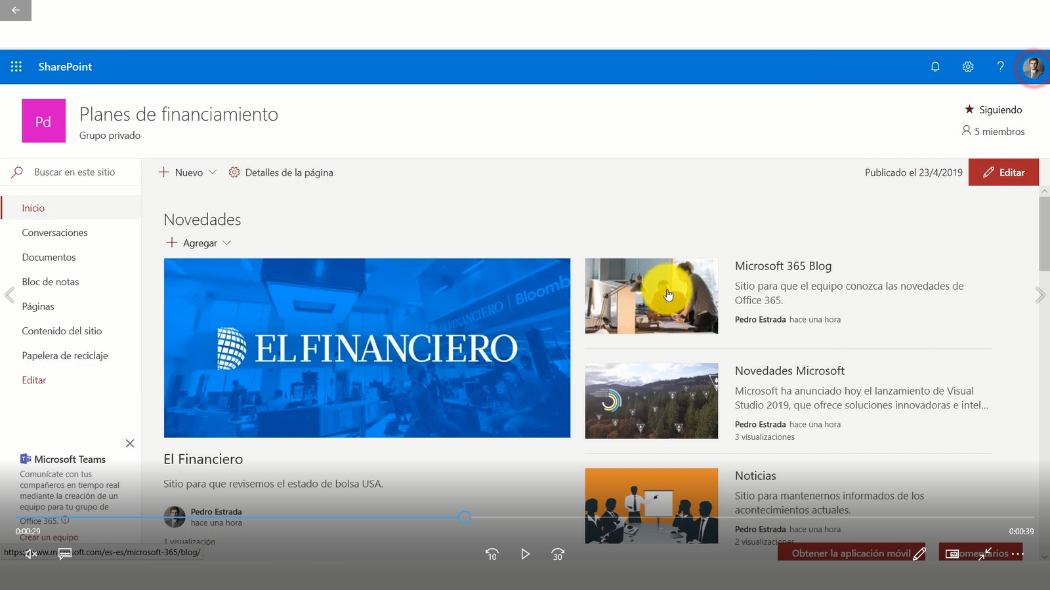This screenshot has height=590, width=1050.
Task: Click the '3 visualizaciones' count text
Action: tap(765, 437)
